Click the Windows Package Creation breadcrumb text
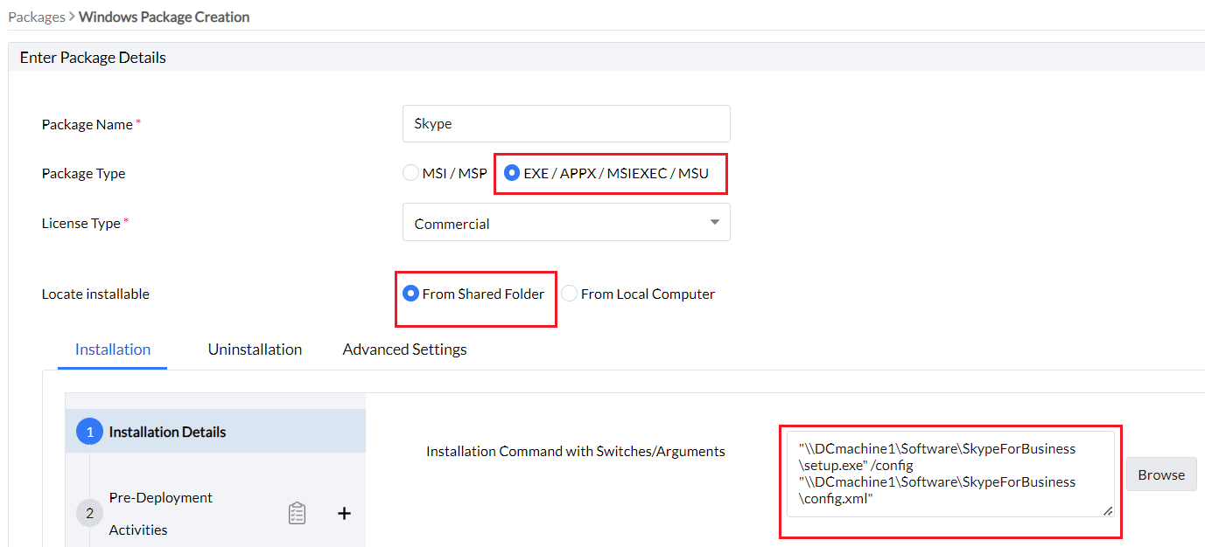 click(164, 17)
